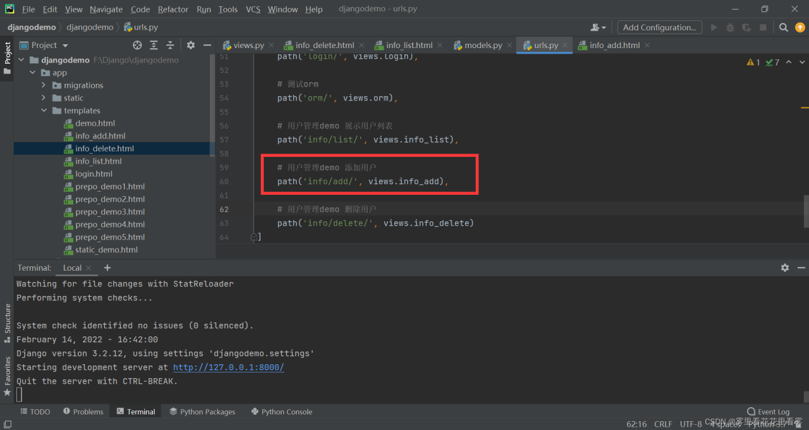The height and width of the screenshot is (430, 809).
Task: Click the Stop square icon in toolbar
Action: (x=763, y=27)
